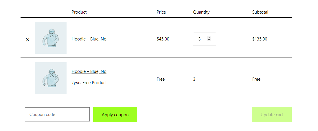The height and width of the screenshot is (131, 318).
Task: Click the $45.00 unit price
Action: [x=163, y=39]
